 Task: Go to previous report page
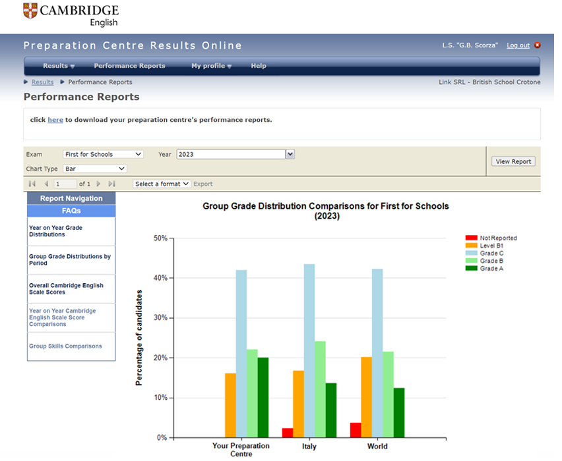click(x=46, y=184)
